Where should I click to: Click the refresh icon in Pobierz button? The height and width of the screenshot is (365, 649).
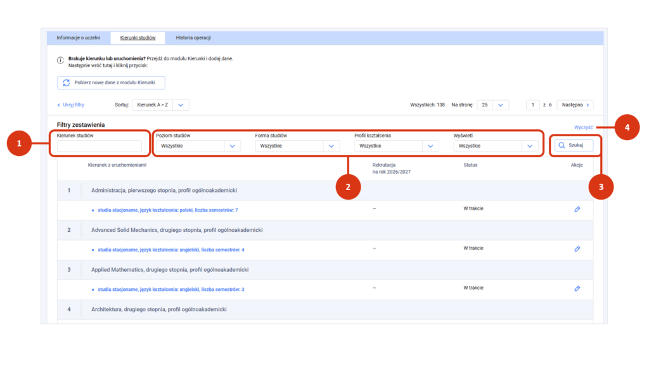point(66,83)
